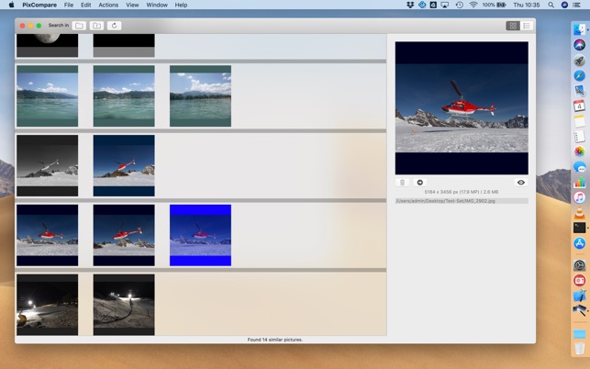This screenshot has height=369, width=590.
Task: Open the View menu
Action: [132, 5]
